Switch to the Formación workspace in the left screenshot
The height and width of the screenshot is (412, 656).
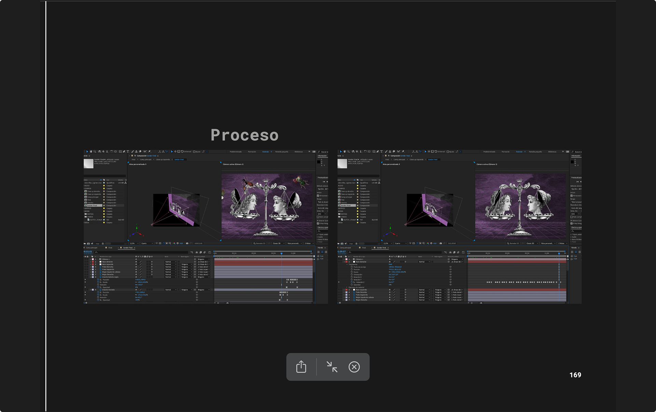pyautogui.click(x=252, y=152)
